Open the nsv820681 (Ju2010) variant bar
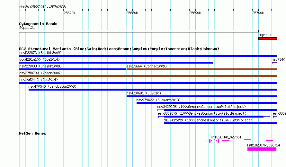This screenshot has width=286, height=167. coord(202,96)
